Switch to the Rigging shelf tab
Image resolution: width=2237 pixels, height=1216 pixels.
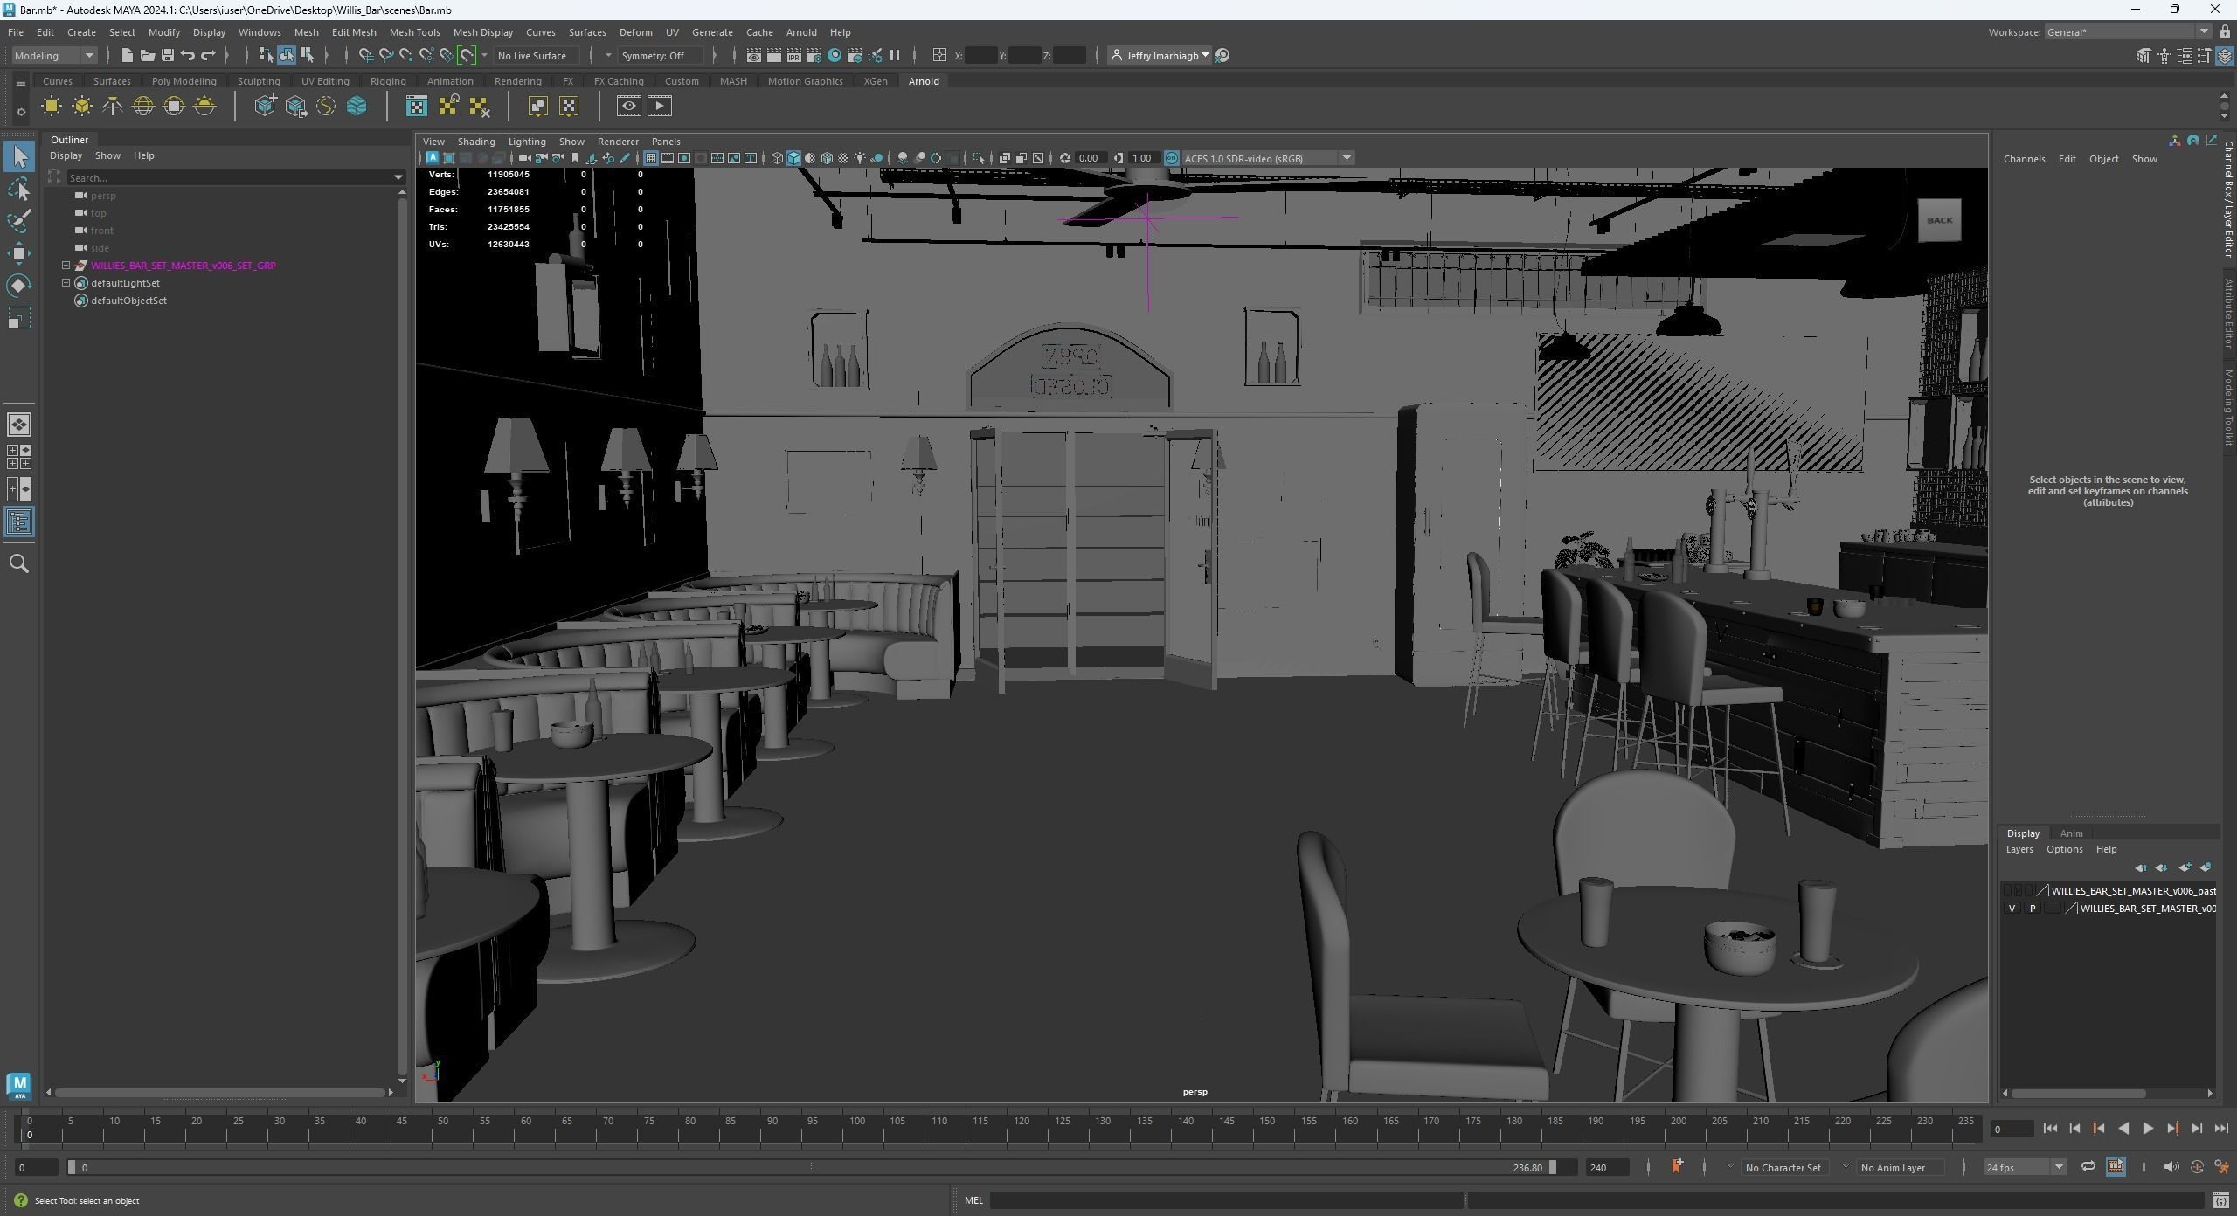pos(388,81)
